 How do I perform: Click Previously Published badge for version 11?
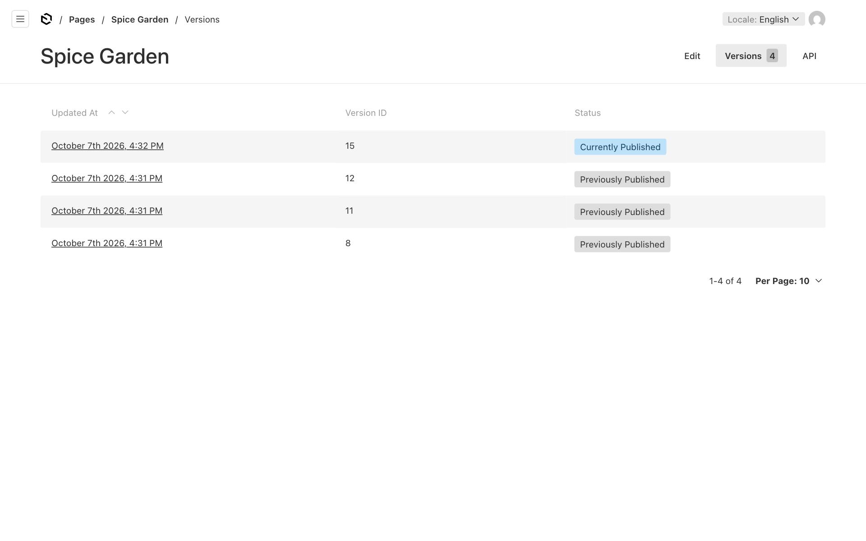pyautogui.click(x=622, y=212)
